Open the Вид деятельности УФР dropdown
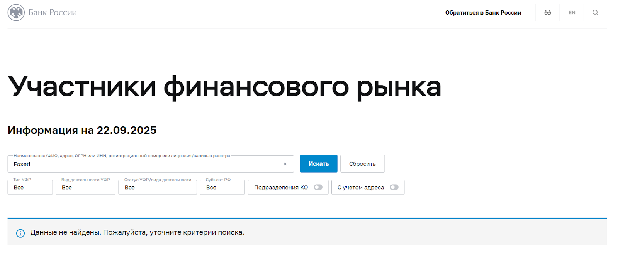The height and width of the screenshot is (257, 618). 85,188
